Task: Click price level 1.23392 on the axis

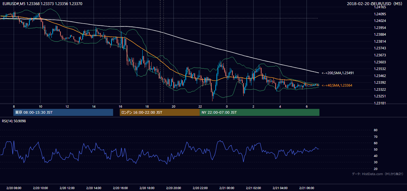Action: pos(380,82)
